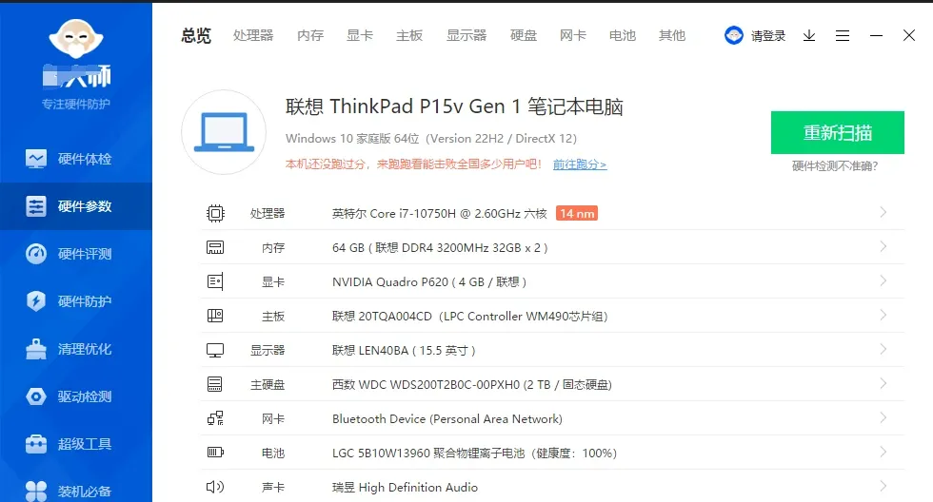Switch to the 处理器 tab
933x502 pixels.
(253, 35)
